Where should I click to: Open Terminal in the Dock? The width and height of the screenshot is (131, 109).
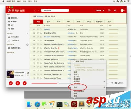[59, 104]
